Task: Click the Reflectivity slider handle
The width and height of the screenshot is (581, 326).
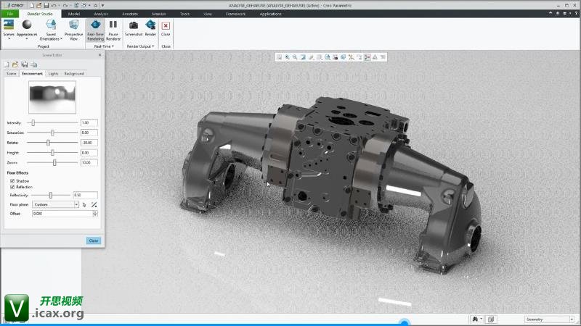Action: click(50, 196)
